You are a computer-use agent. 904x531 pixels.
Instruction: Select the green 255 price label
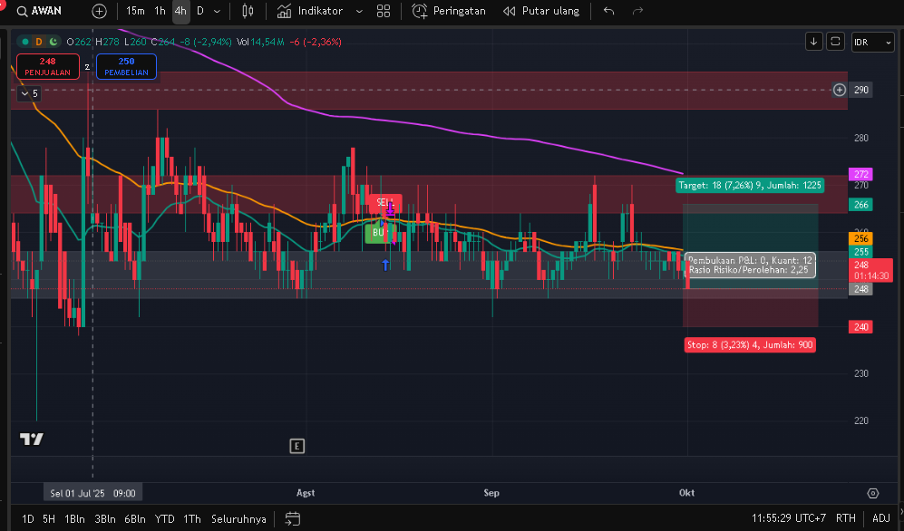coord(860,252)
